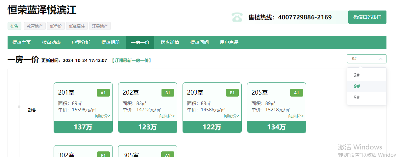
Task: Click A1 badge on 201室 card
Action: pos(103,93)
